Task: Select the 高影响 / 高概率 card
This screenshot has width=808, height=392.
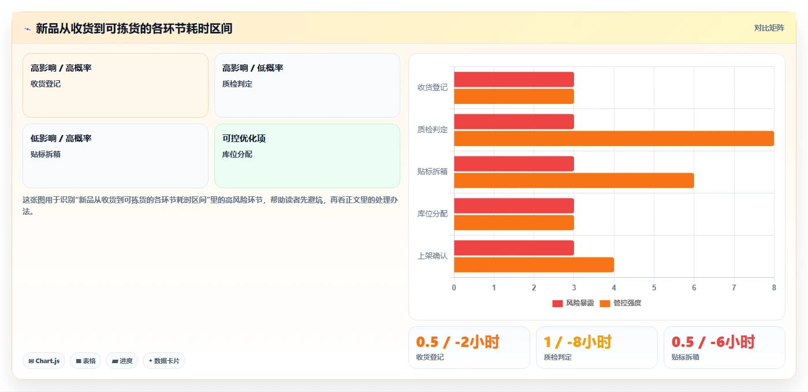Action: (116, 85)
